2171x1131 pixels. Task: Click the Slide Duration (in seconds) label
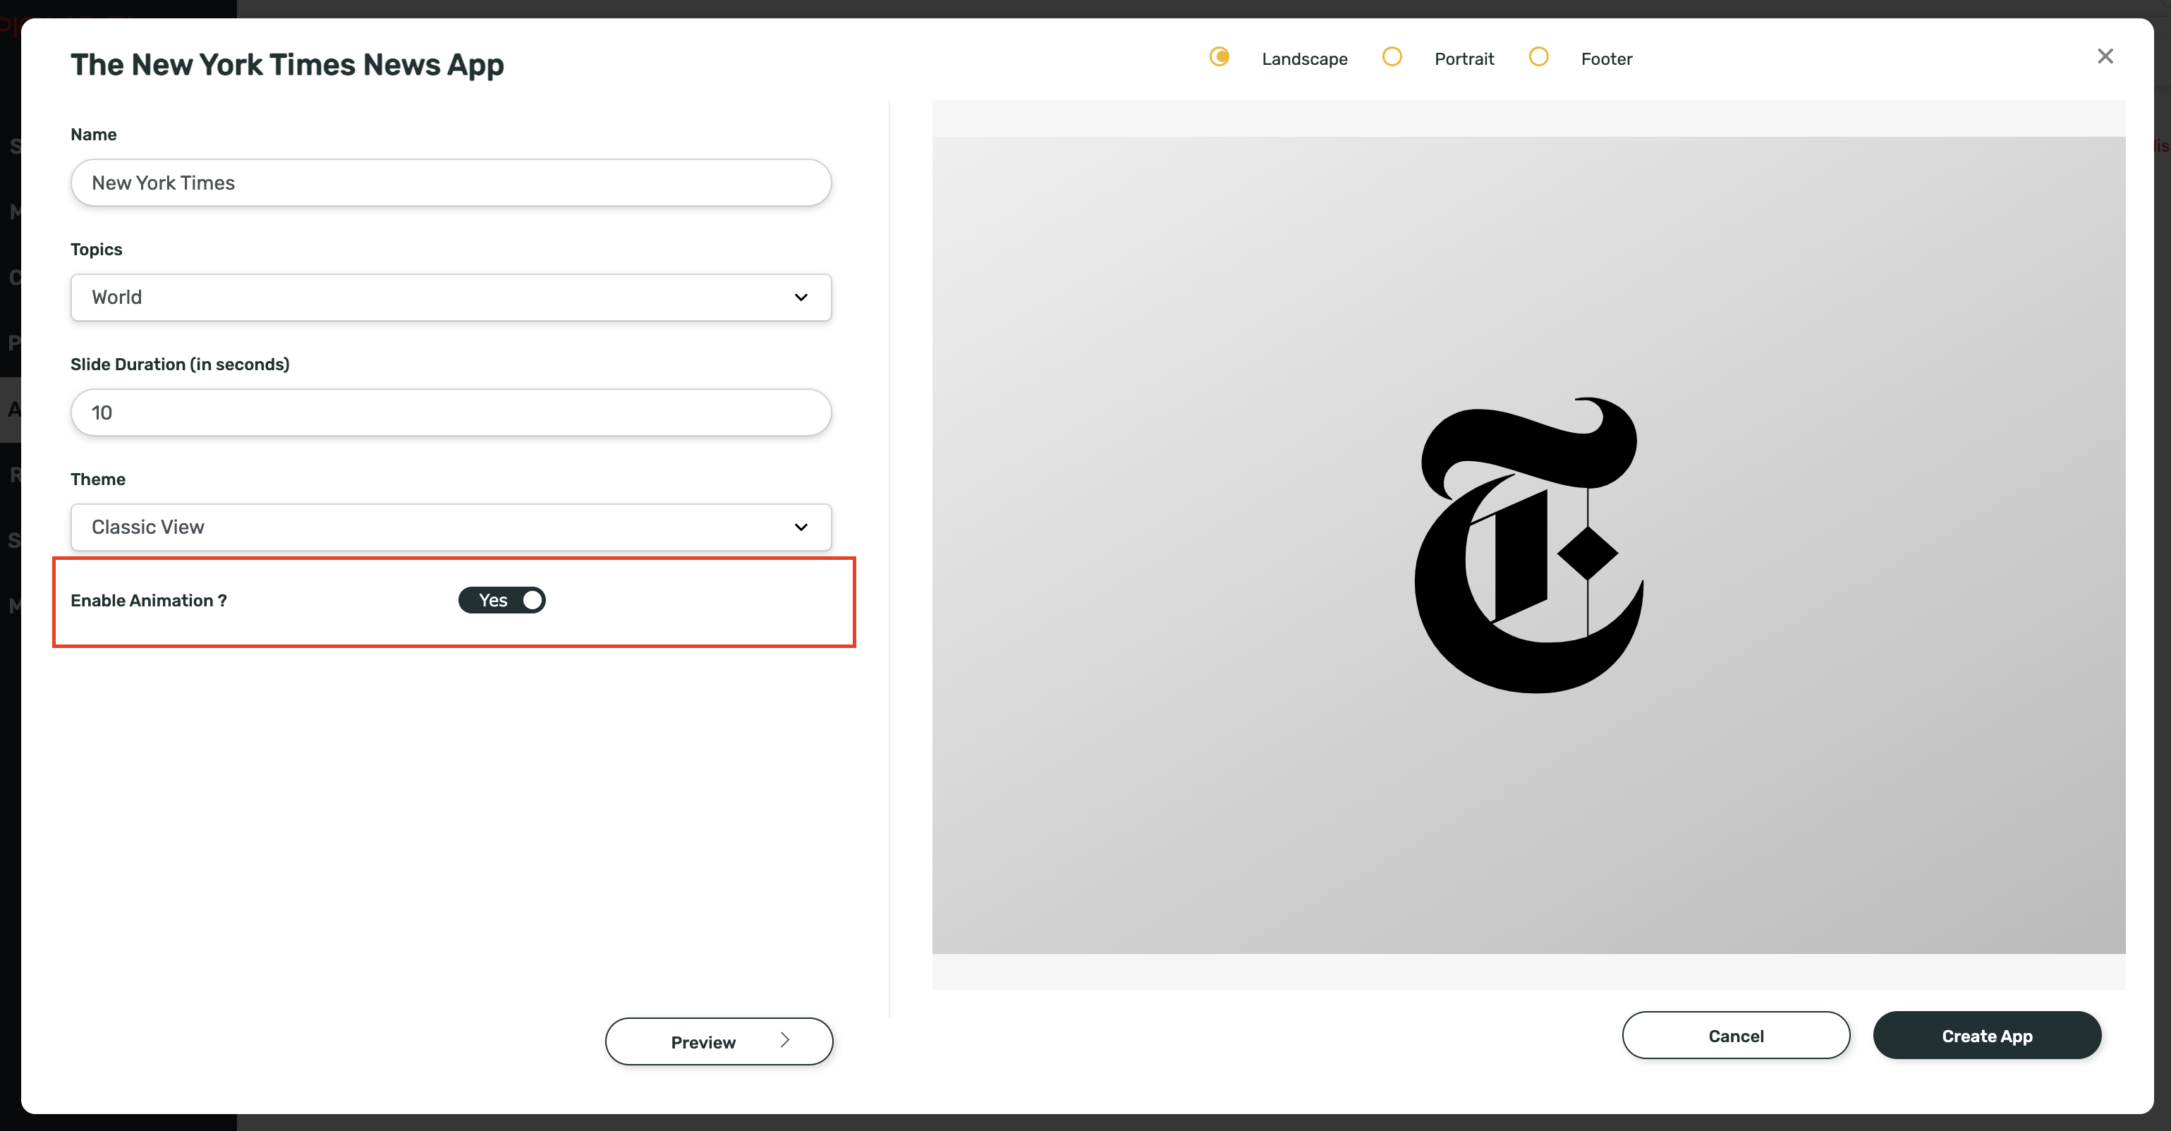pos(180,364)
